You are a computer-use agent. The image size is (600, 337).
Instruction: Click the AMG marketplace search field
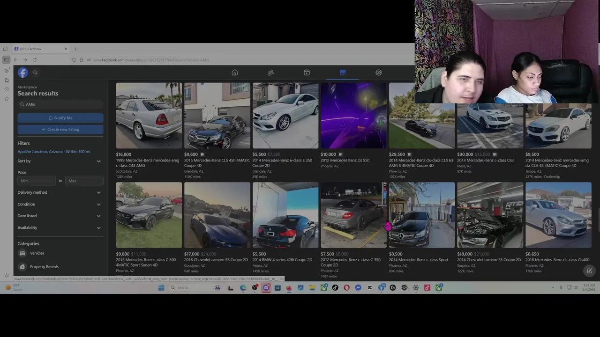pyautogui.click(x=60, y=104)
